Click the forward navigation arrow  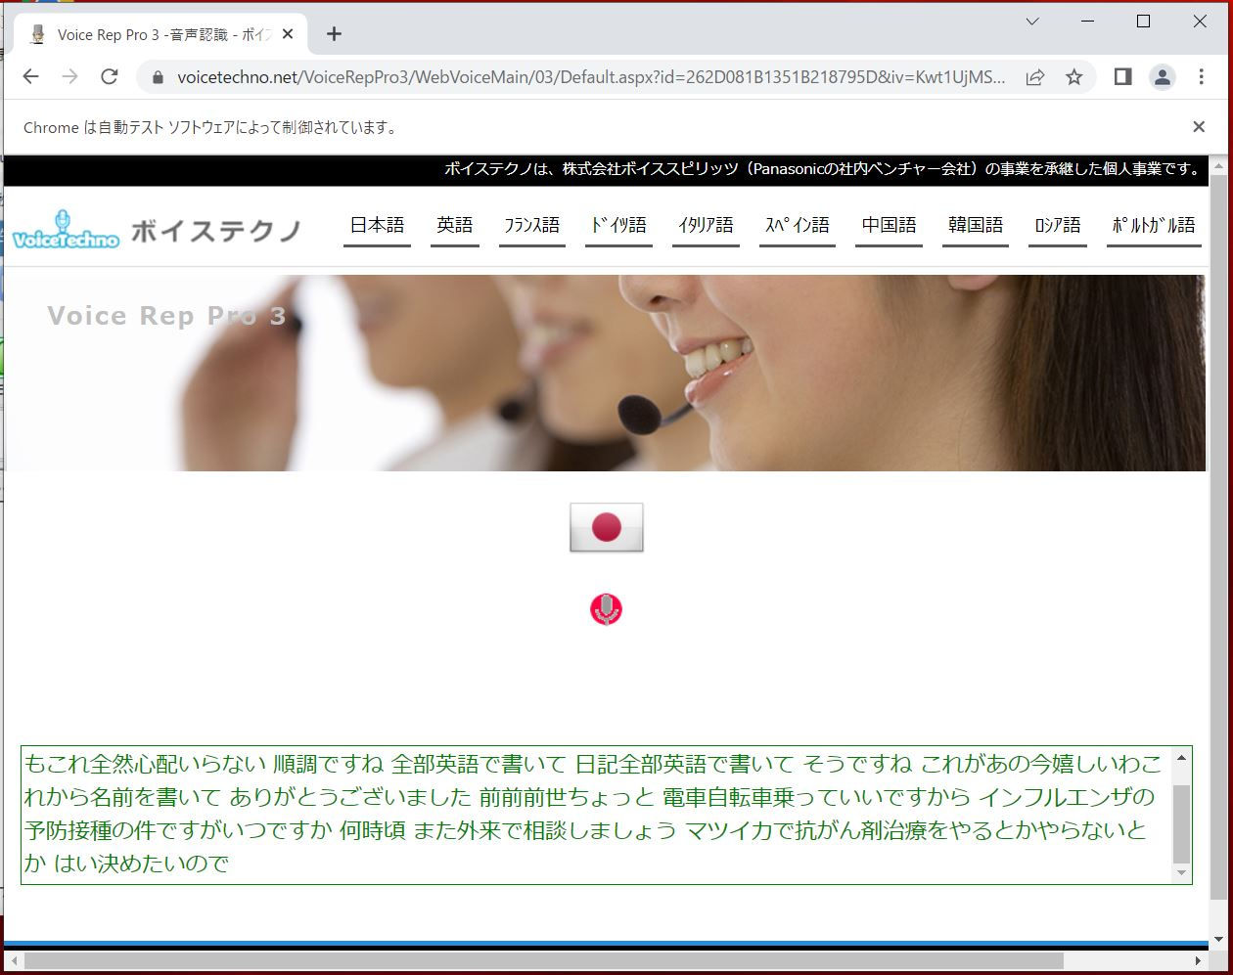69,76
